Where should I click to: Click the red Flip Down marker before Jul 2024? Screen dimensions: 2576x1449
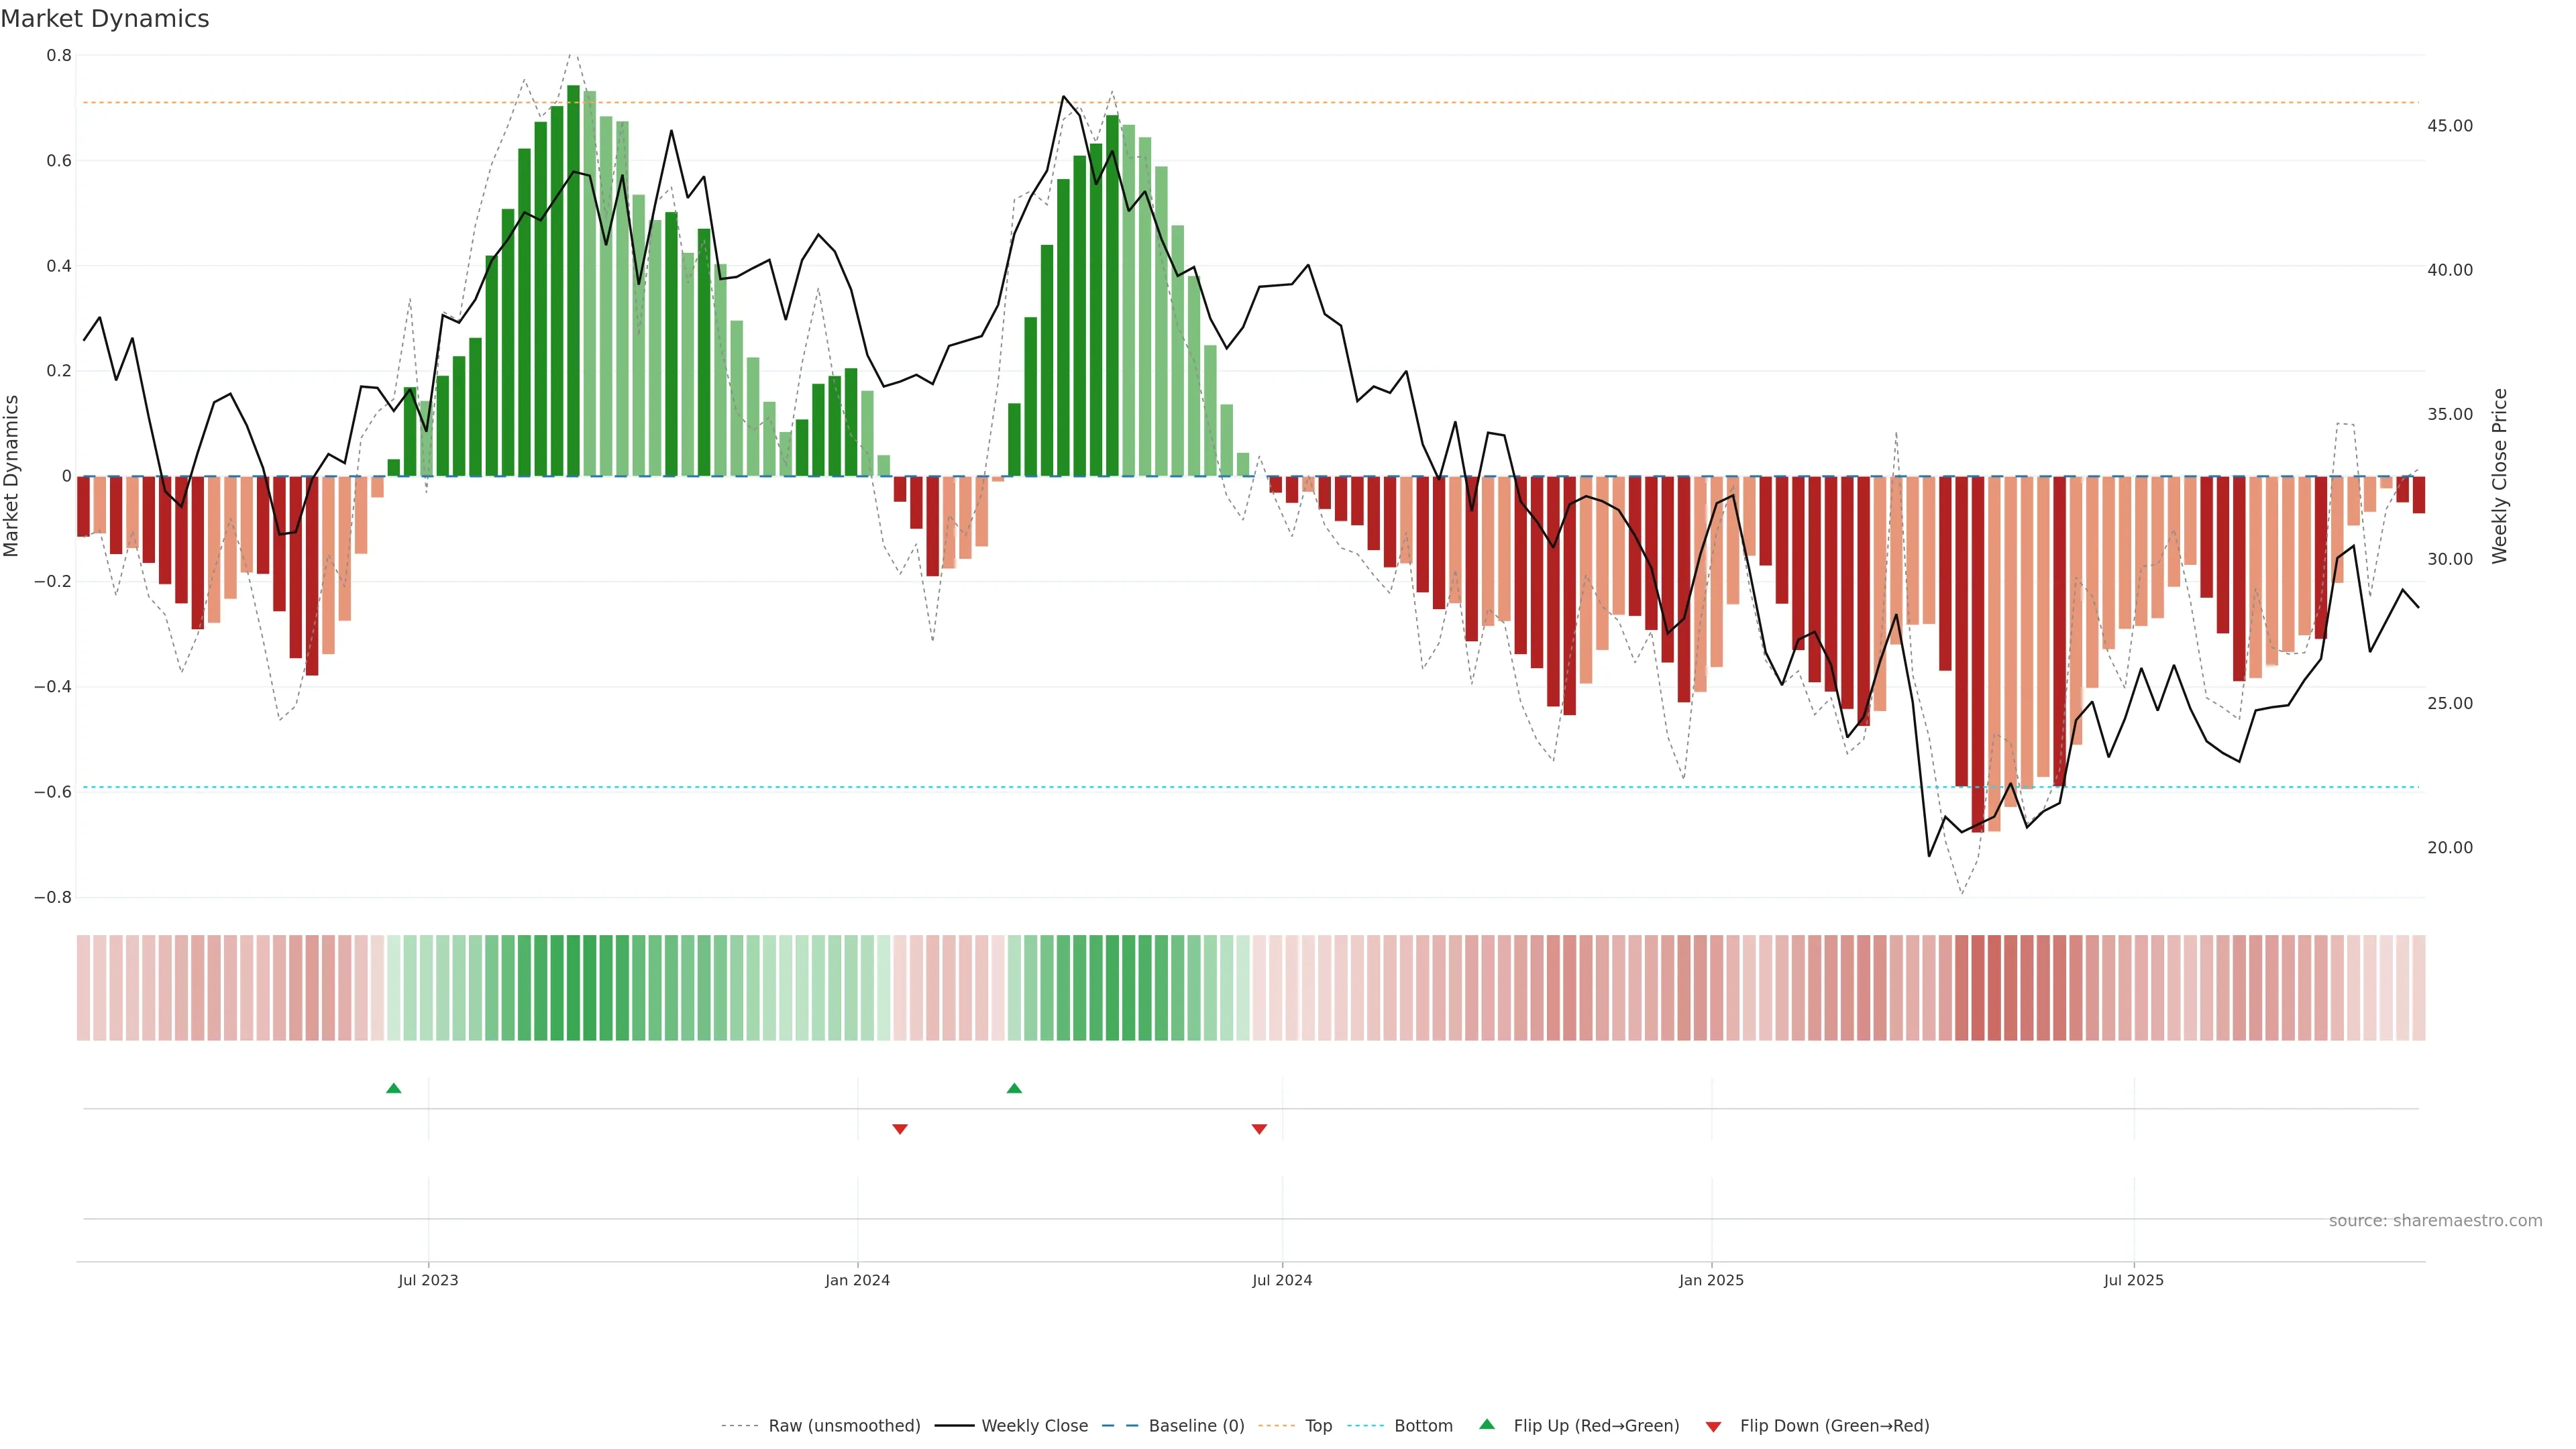pos(1259,1129)
